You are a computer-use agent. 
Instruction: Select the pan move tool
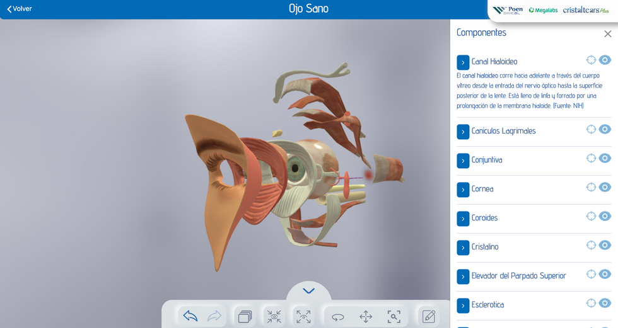tap(366, 317)
